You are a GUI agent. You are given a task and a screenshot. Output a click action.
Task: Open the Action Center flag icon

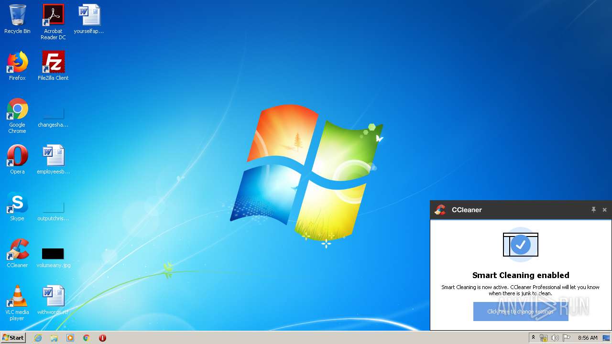tap(567, 338)
